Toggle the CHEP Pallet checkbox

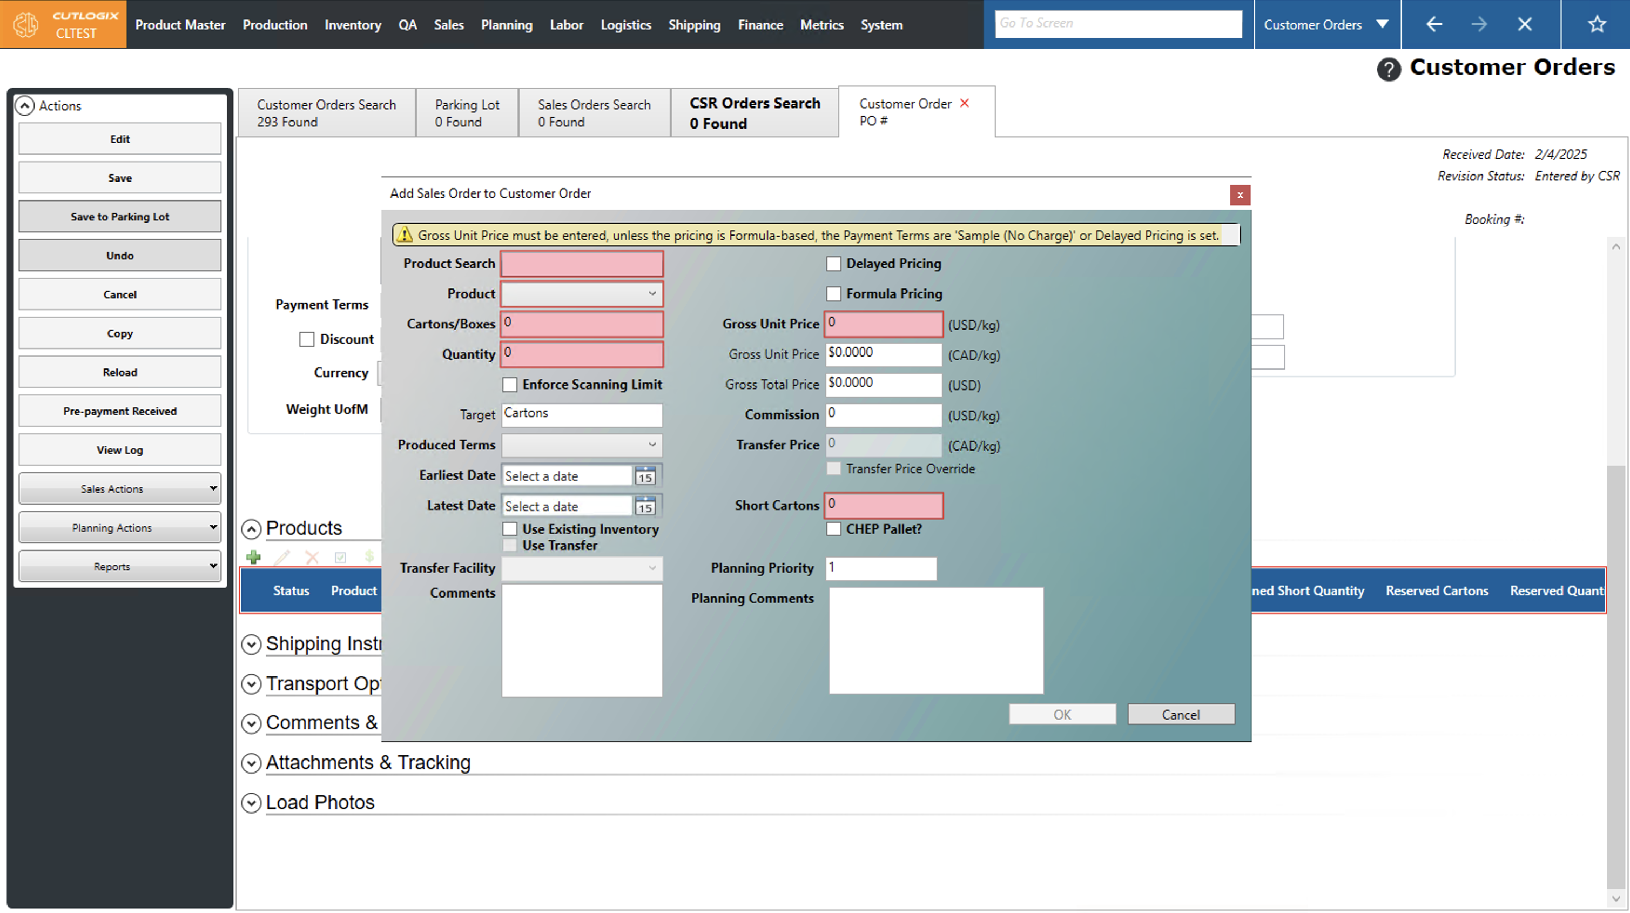[833, 529]
